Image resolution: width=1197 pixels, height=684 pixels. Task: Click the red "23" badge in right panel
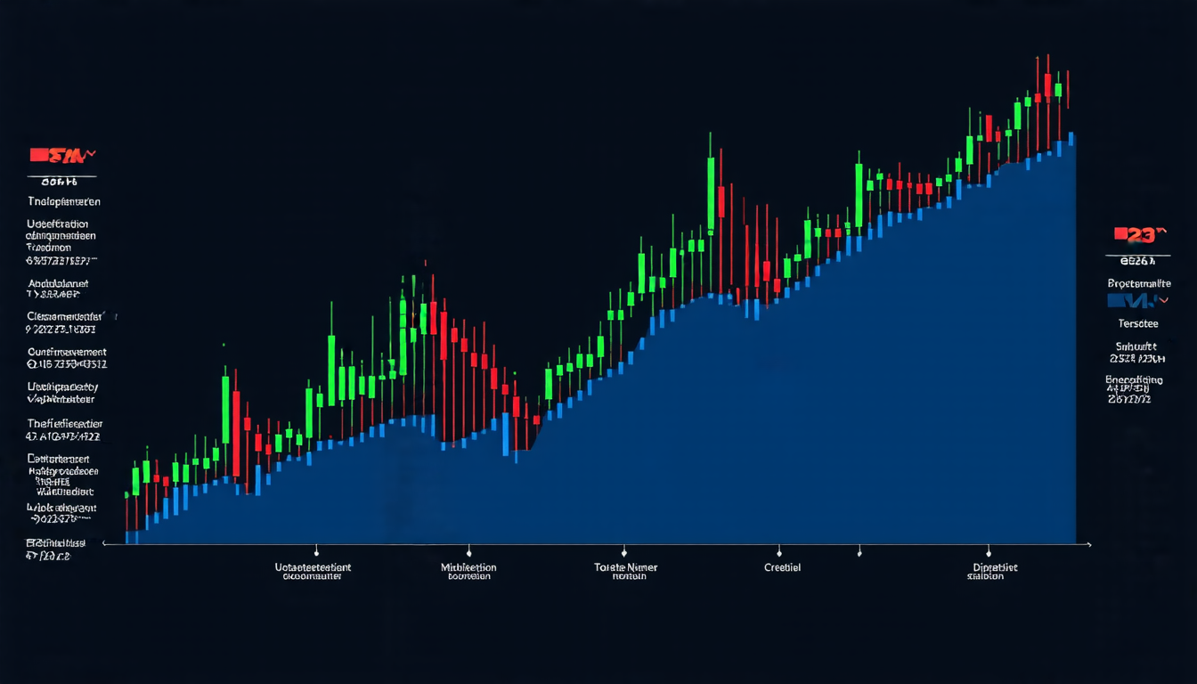coord(1139,235)
